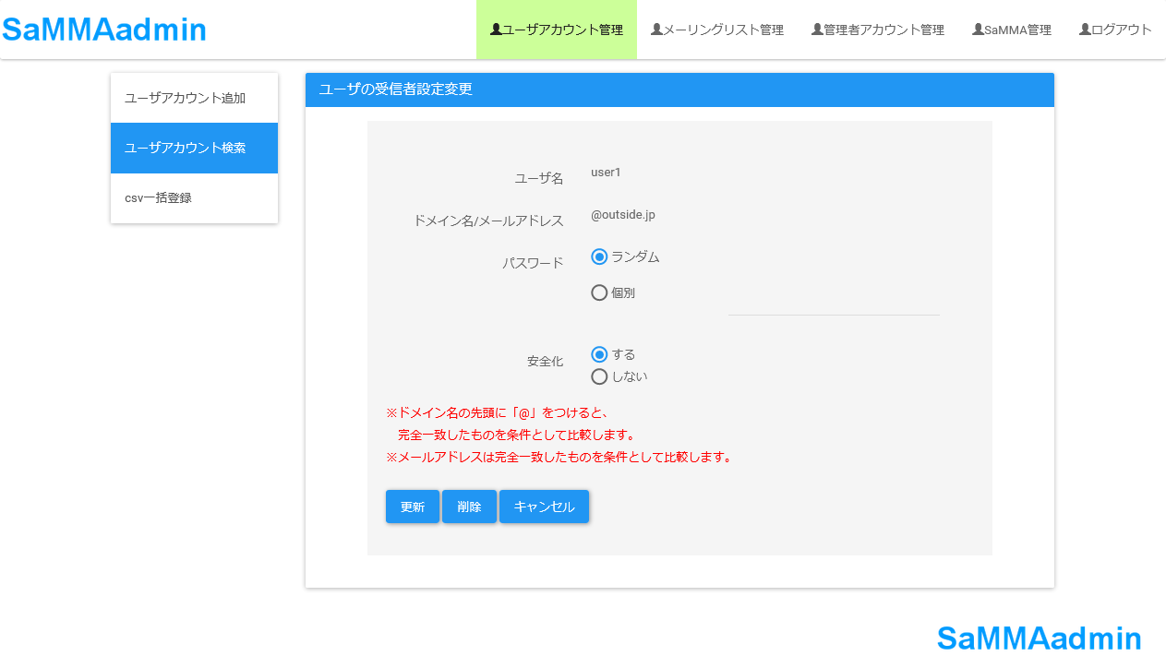Click the 削除 button
Image resolution: width=1166 pixels, height=656 pixels.
tap(469, 507)
